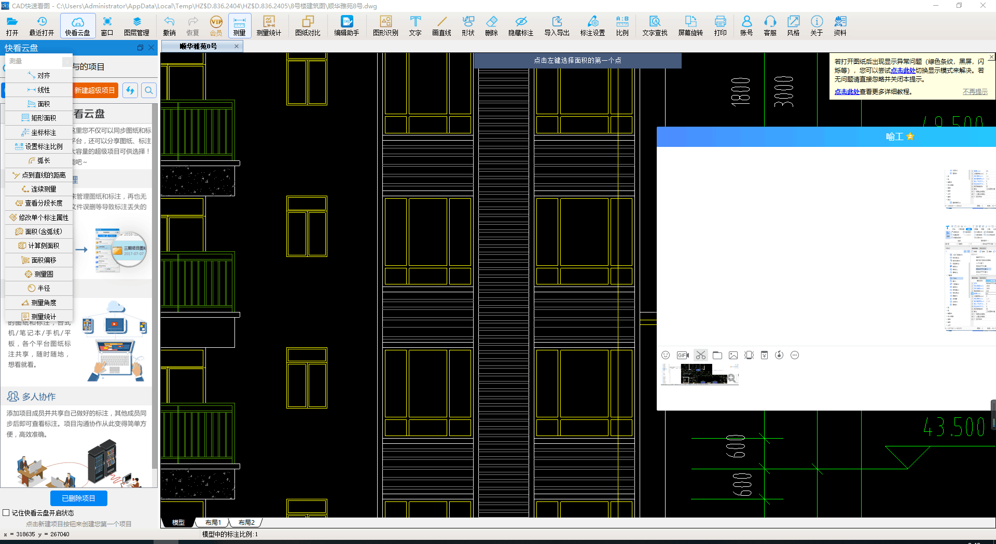The width and height of the screenshot is (996, 544).
Task: Click the cloud panel refresh icon
Action: pos(130,90)
